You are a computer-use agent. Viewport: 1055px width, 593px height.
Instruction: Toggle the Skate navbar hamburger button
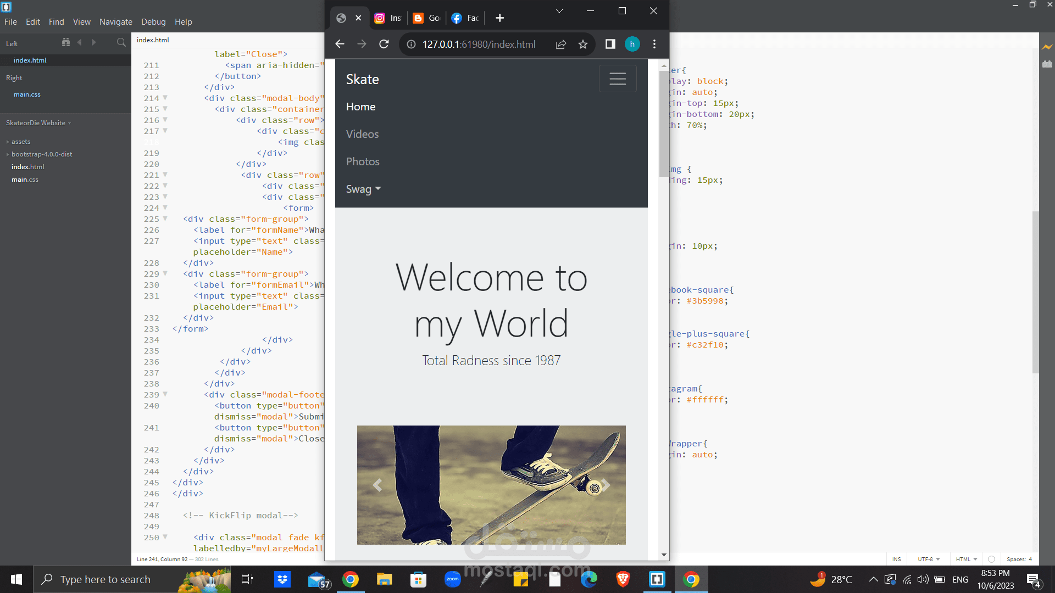[618, 79]
